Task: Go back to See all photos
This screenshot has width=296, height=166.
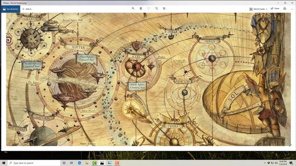Action: 10,9
